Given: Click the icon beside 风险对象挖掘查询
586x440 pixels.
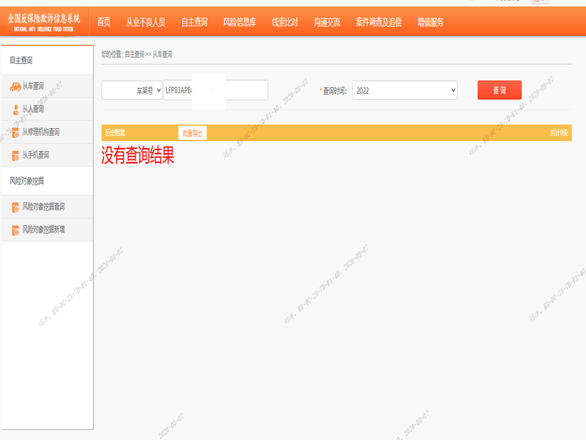Looking at the screenshot, I should pos(15,207).
